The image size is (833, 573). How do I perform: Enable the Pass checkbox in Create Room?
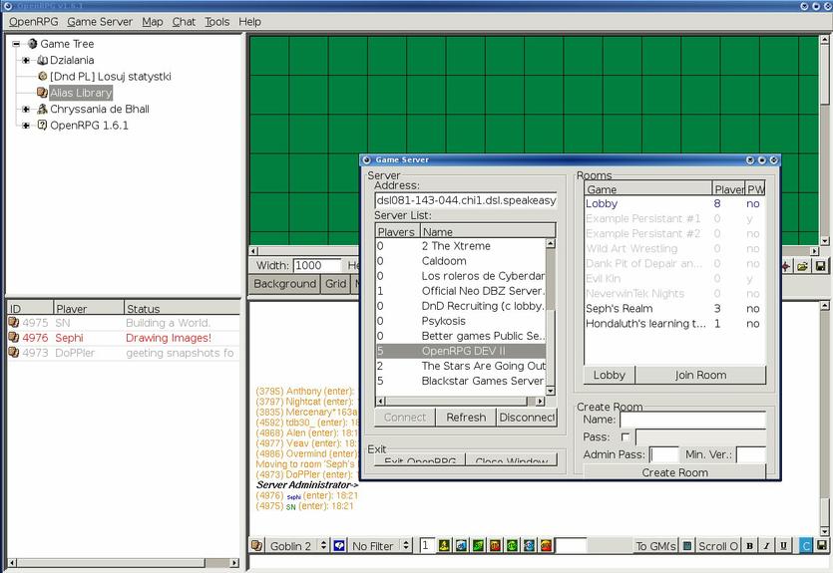click(x=625, y=437)
